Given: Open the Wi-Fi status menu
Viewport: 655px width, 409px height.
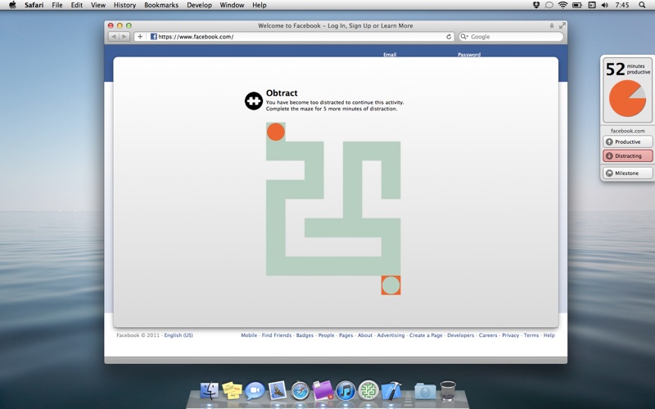Looking at the screenshot, I should (562, 5).
